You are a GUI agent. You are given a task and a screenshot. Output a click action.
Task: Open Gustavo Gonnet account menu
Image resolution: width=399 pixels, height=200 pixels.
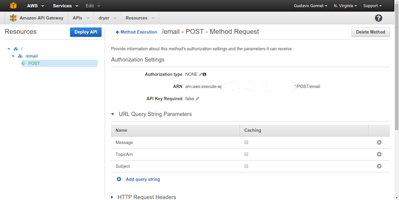point(311,5)
